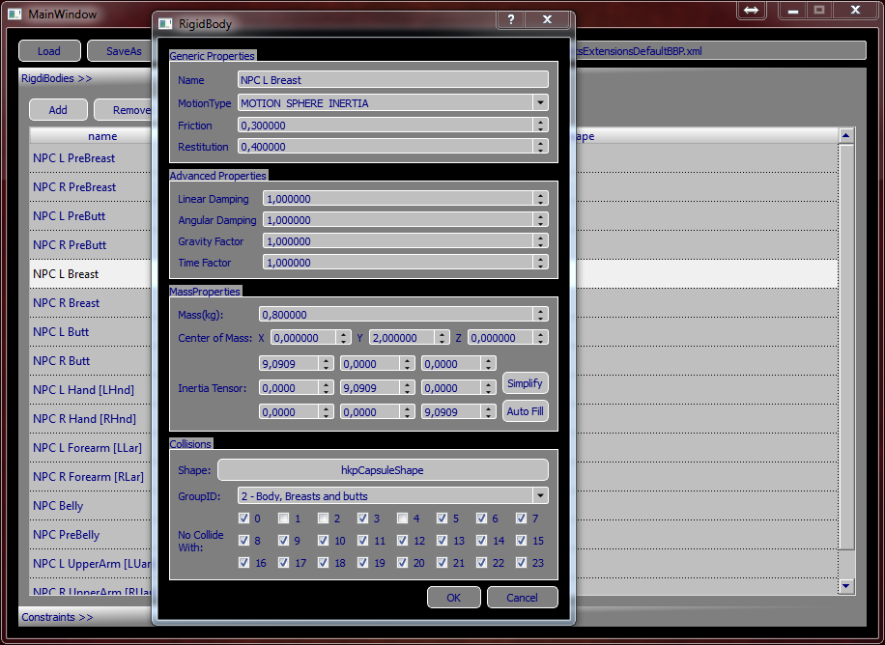Viewport: 885px width, 645px height.
Task: Click the SaveAs button in MainWindow
Action: (x=120, y=51)
